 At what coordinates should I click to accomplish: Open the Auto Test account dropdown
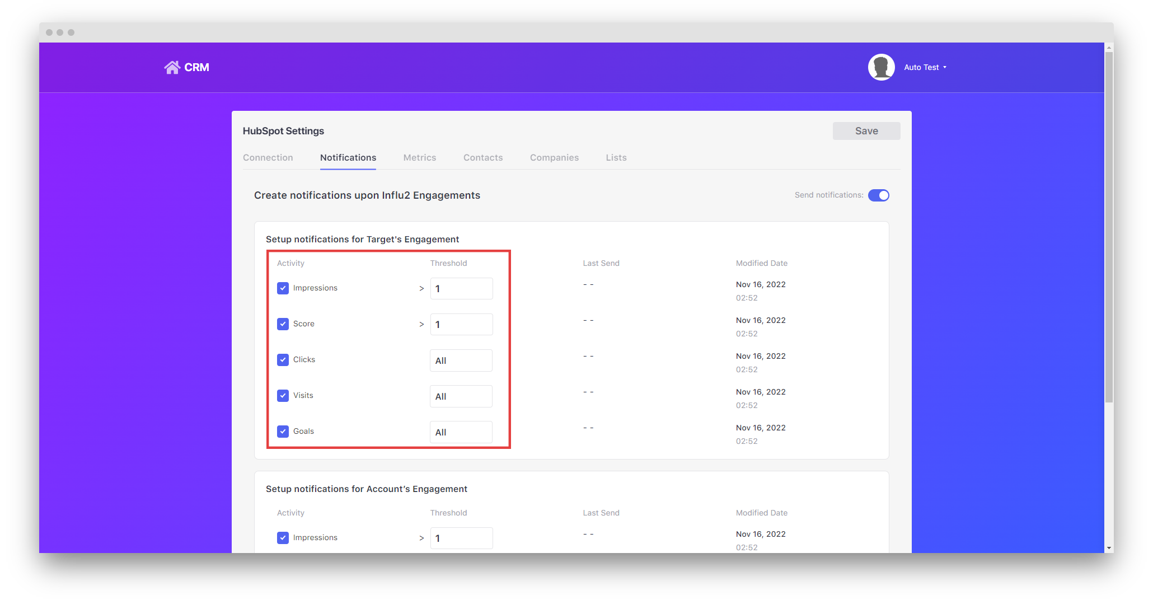coord(925,67)
